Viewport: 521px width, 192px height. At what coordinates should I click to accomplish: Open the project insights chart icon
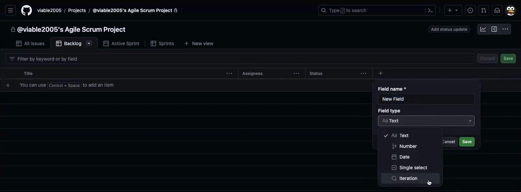[x=483, y=29]
